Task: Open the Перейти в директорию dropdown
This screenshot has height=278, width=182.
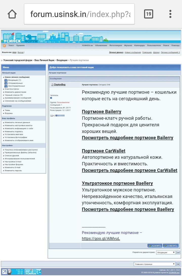Action: [x=166, y=252]
